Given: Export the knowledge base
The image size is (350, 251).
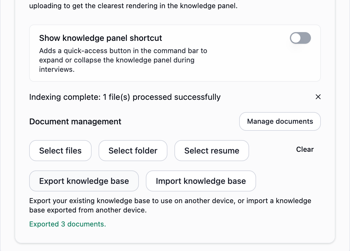Looking at the screenshot, I should click(x=84, y=181).
